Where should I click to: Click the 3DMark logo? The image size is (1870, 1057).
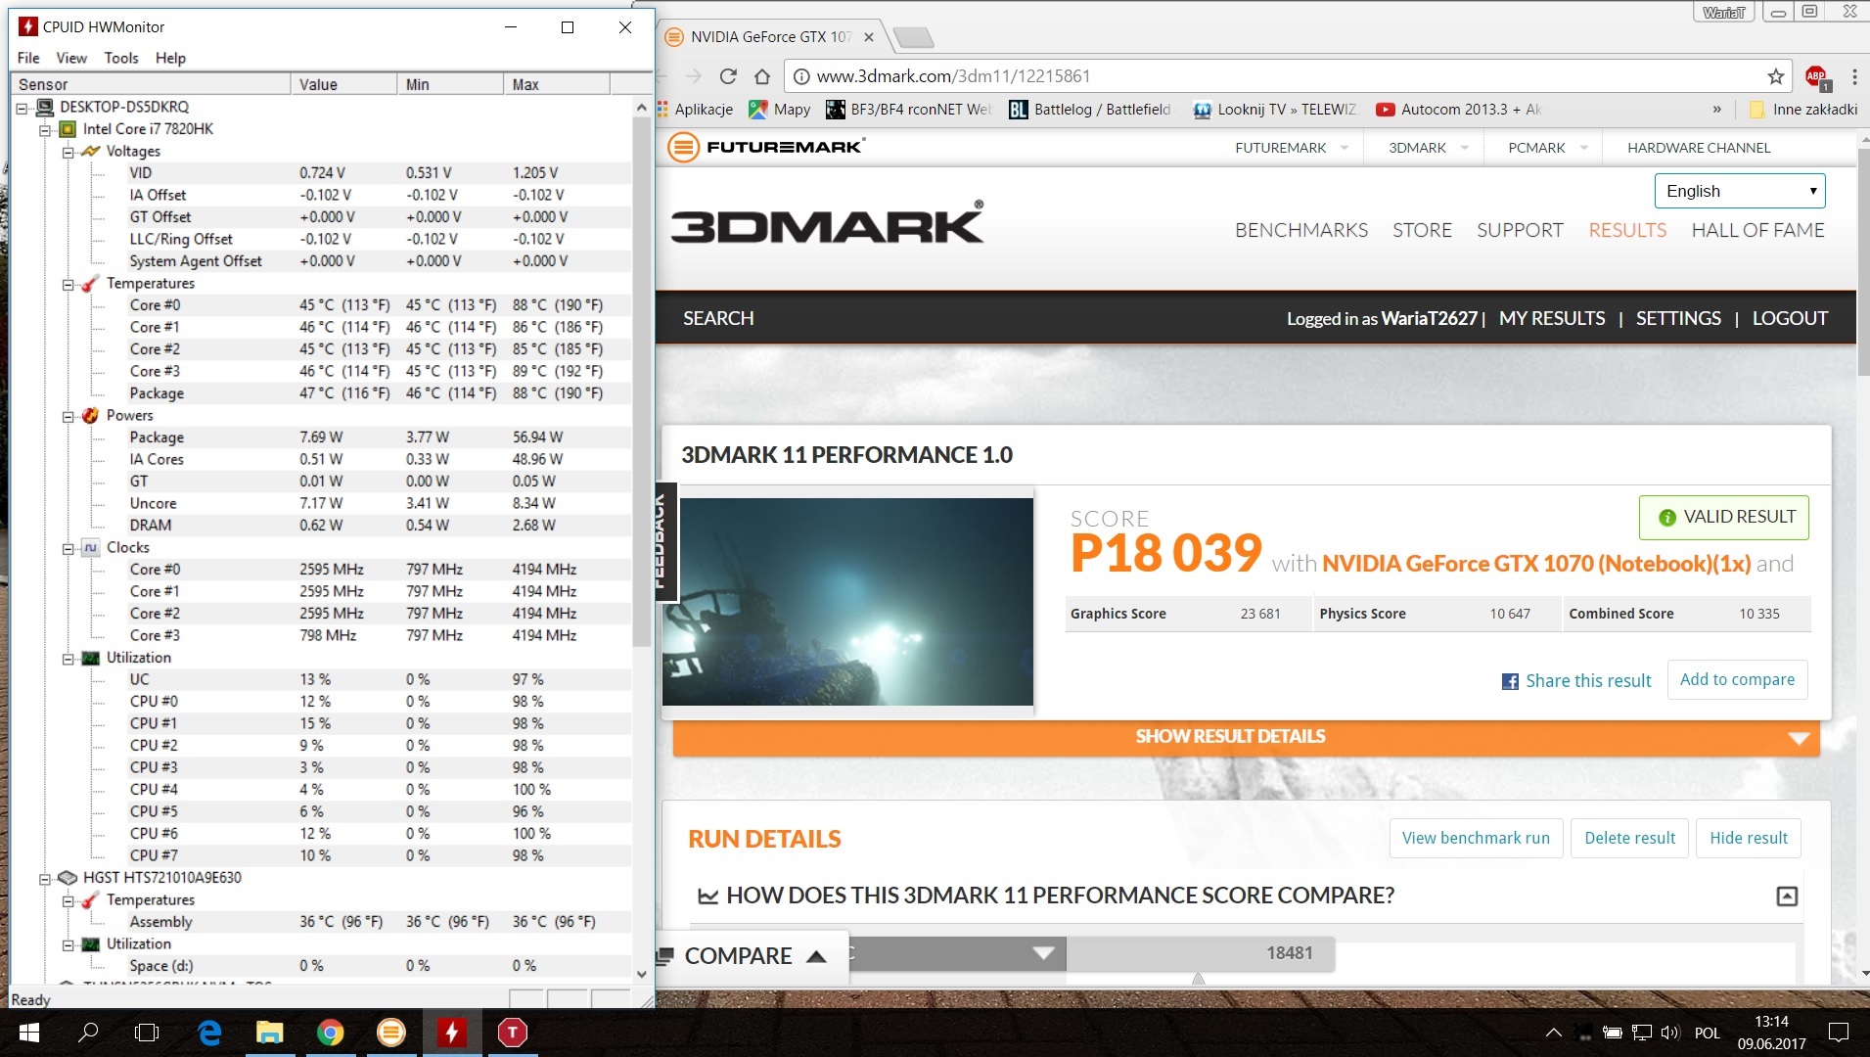coord(828,223)
